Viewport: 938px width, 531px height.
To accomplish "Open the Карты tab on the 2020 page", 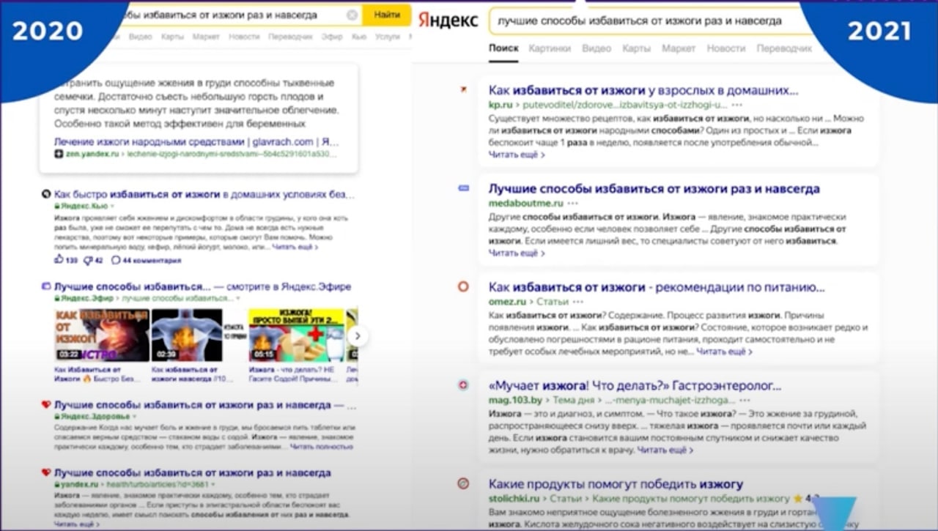I will pyautogui.click(x=172, y=36).
